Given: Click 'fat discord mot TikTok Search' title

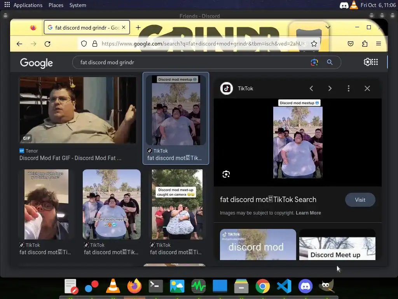Looking at the screenshot, I should click(268, 200).
